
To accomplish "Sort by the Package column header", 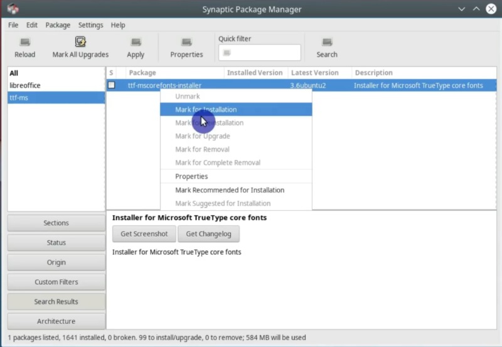I will pos(175,73).
